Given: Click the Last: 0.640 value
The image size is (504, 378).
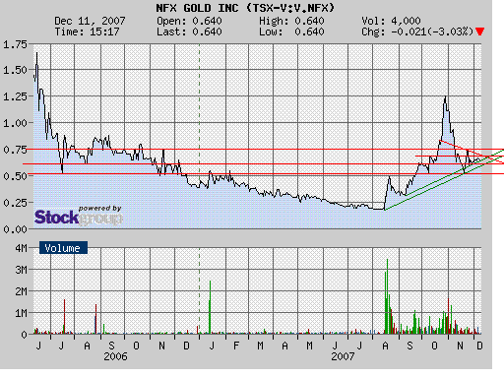Looking at the screenshot, I should (189, 31).
